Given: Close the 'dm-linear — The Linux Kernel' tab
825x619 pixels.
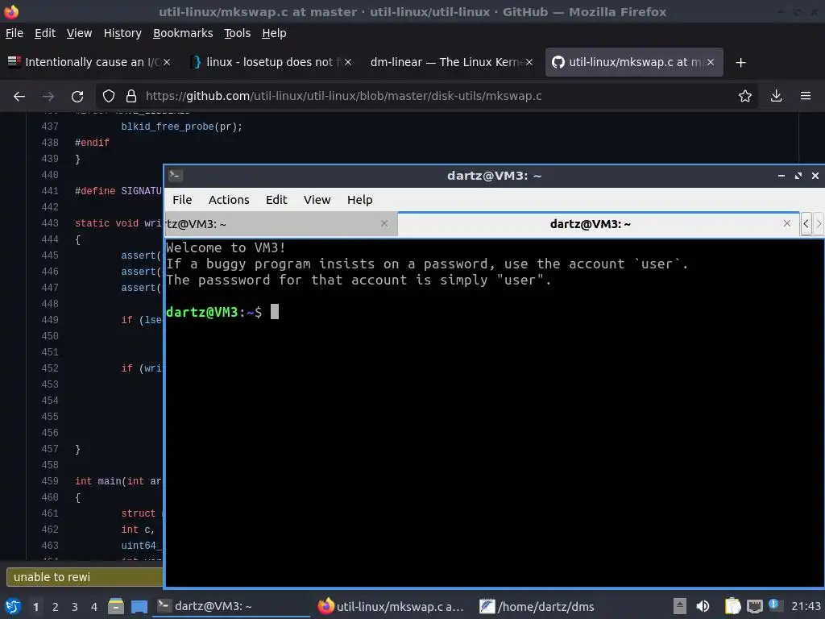Looking at the screenshot, I should point(529,62).
